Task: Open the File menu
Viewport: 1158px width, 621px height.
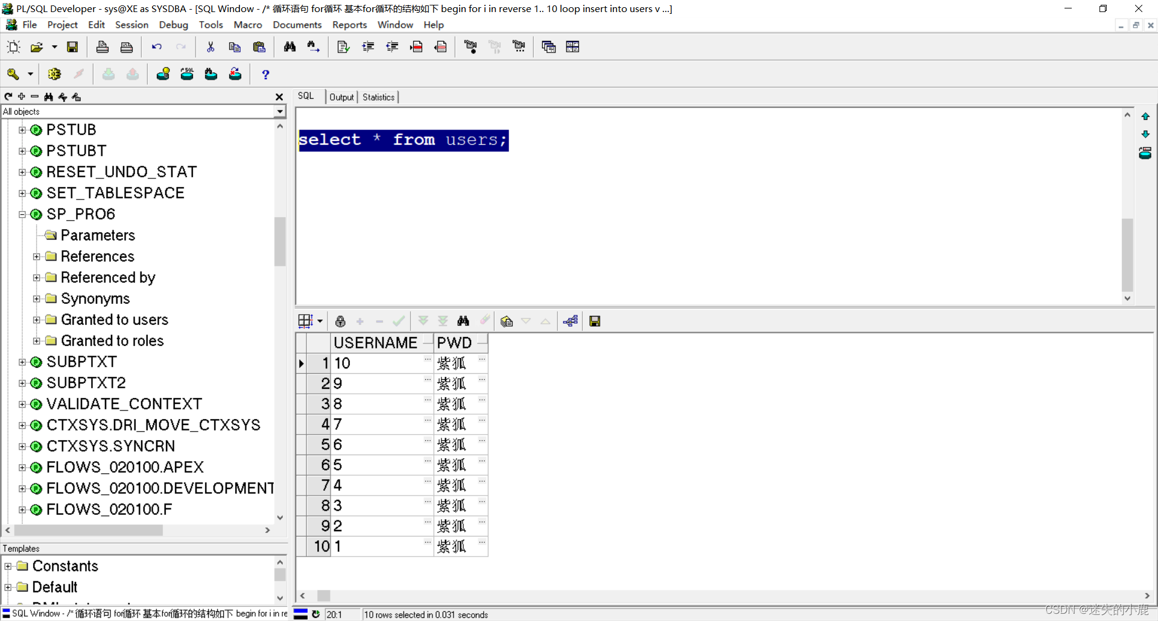Action: coord(30,25)
